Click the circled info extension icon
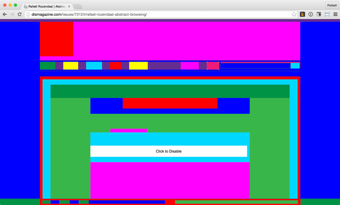 (310, 15)
